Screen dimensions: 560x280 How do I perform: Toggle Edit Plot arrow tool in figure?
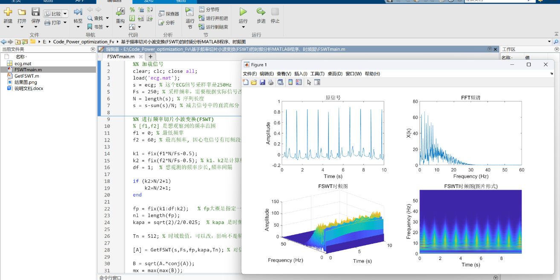[x=309, y=82]
